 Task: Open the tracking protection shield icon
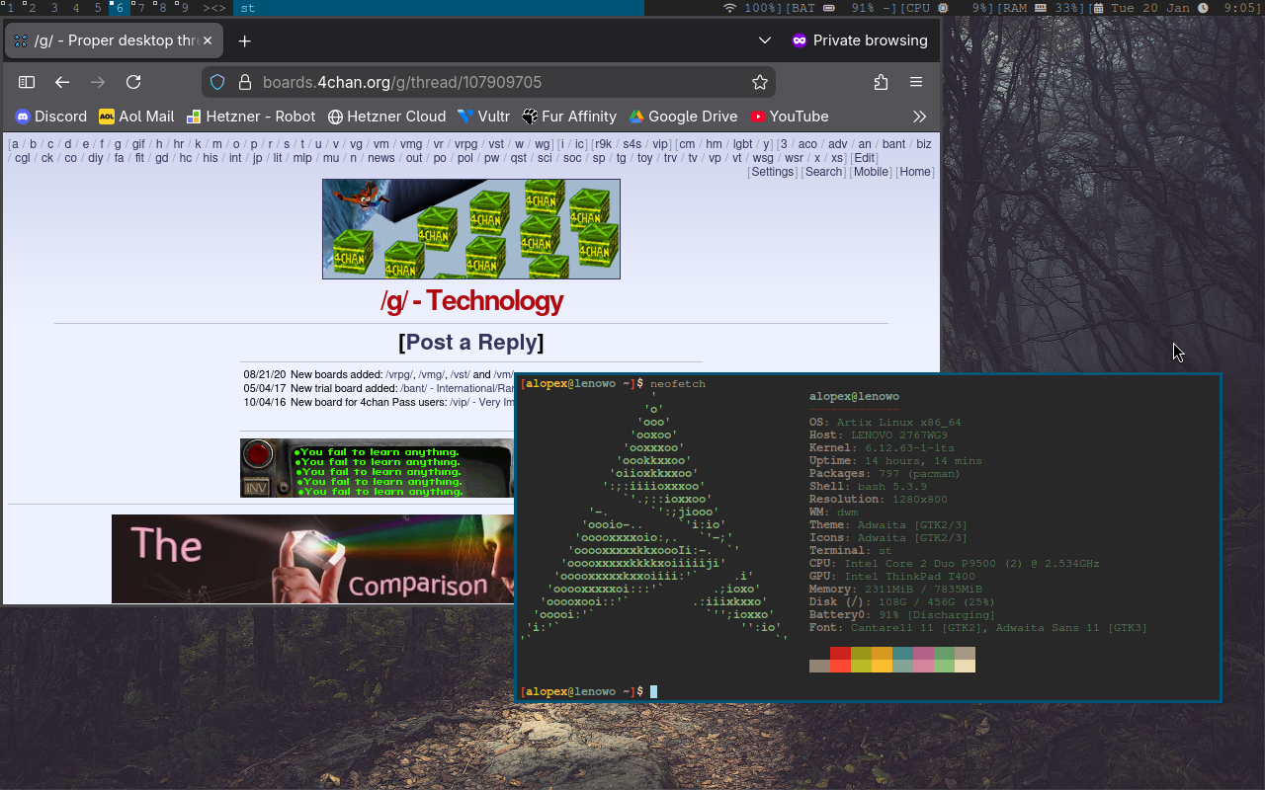(218, 83)
